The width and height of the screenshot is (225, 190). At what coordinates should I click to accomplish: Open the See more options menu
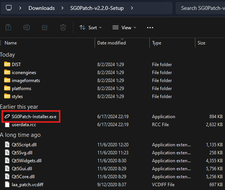(150, 28)
